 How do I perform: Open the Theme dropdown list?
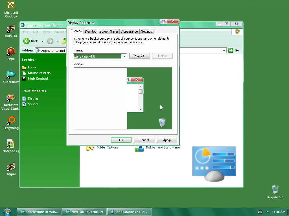(x=124, y=56)
